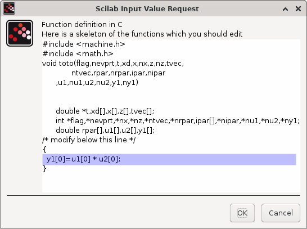Place cursor on the #include <machine.h> line
307x229 pixels.
pos(84,44)
